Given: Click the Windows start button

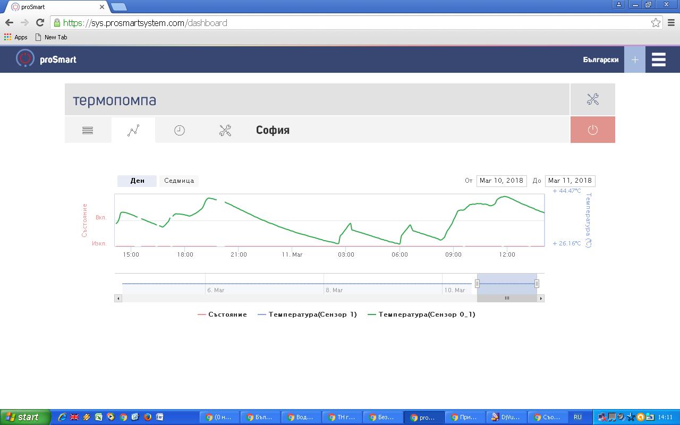Looking at the screenshot, I should pyautogui.click(x=25, y=417).
